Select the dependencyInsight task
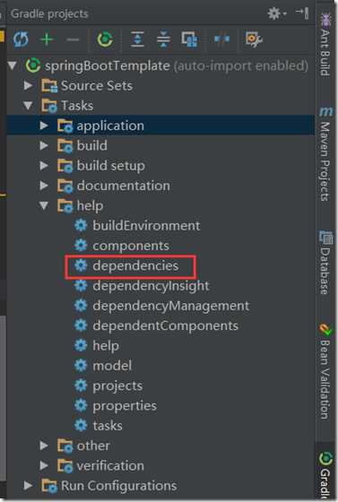Screen dimensions: 338x502 [x=151, y=286]
